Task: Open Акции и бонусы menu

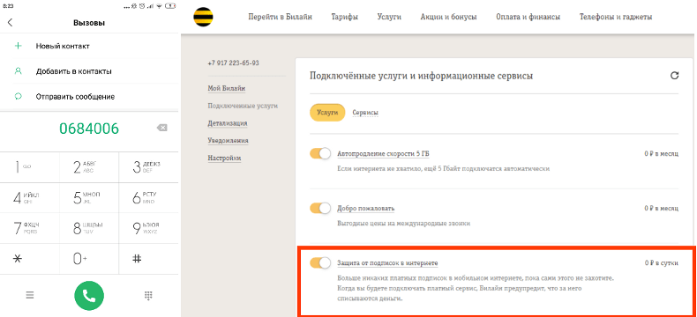Action: (x=448, y=17)
